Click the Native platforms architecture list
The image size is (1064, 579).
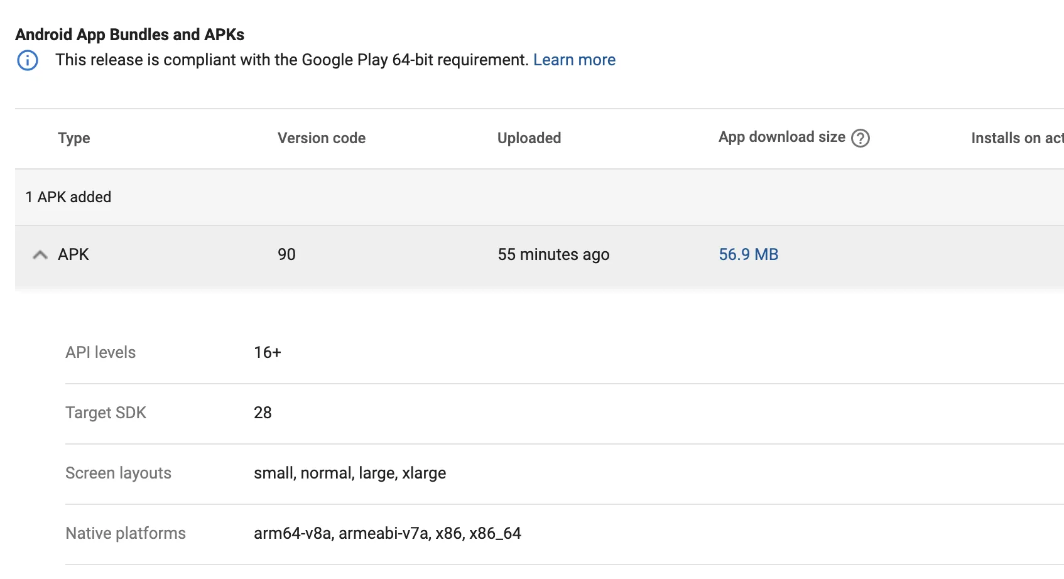387,533
